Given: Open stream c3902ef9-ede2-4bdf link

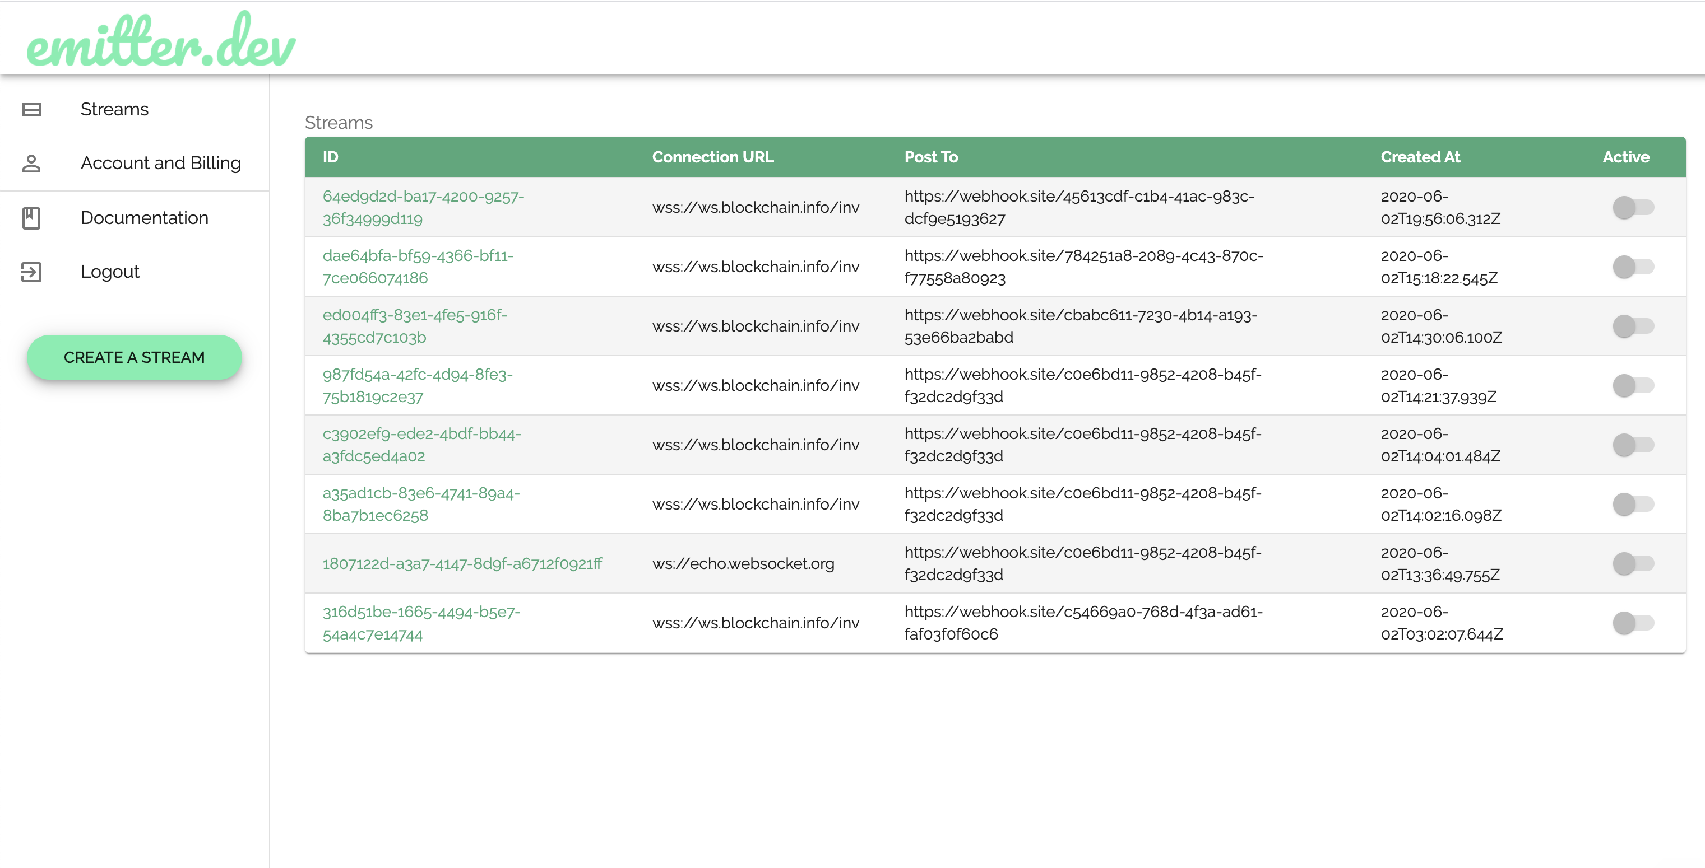Looking at the screenshot, I should click(x=421, y=445).
